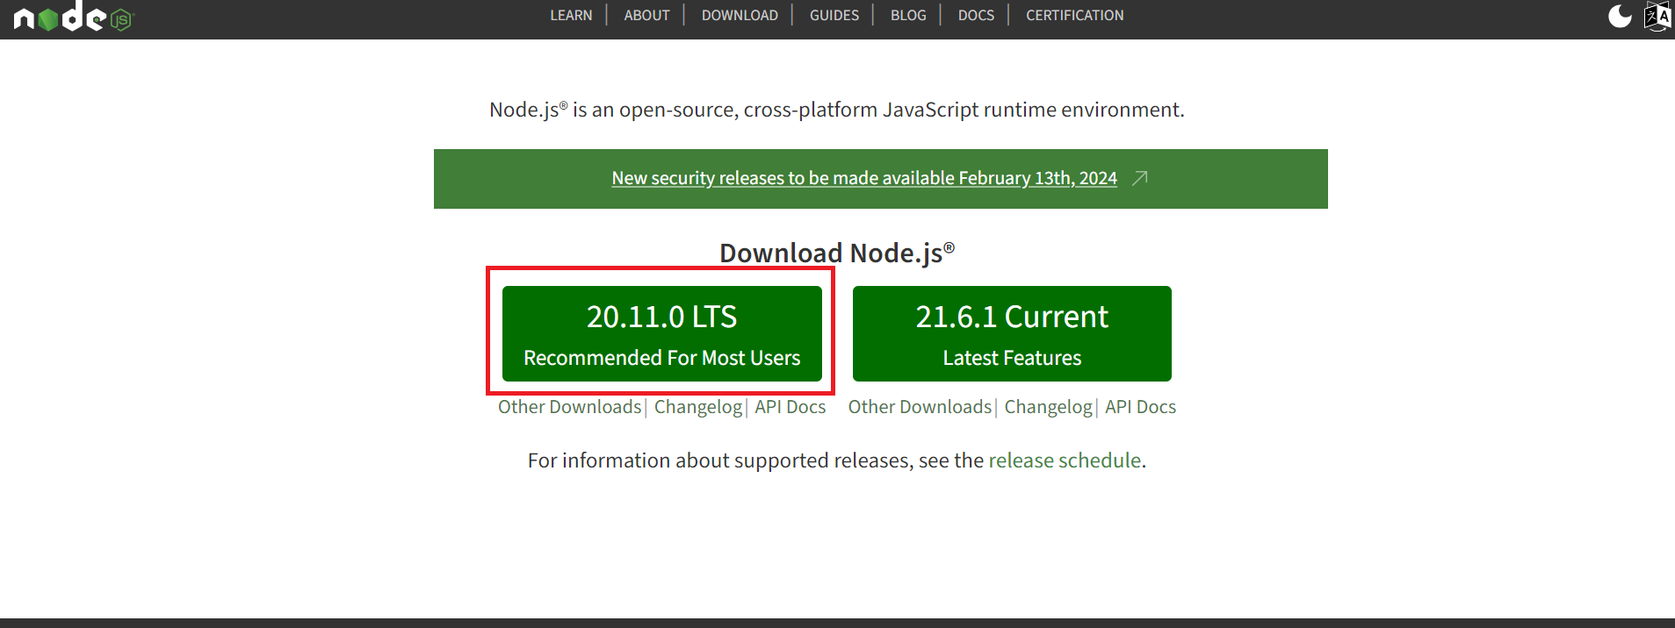Image resolution: width=1675 pixels, height=628 pixels.
Task: Open the DOCS menu item
Action: [x=976, y=15]
